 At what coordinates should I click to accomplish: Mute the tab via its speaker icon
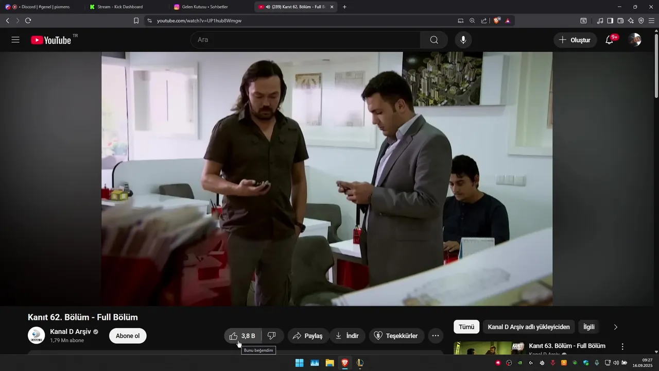click(268, 7)
